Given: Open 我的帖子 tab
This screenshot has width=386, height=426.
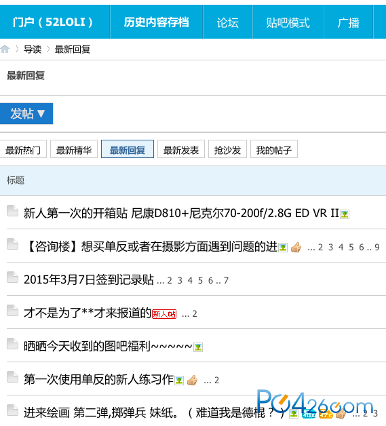Looking at the screenshot, I should tap(274, 149).
